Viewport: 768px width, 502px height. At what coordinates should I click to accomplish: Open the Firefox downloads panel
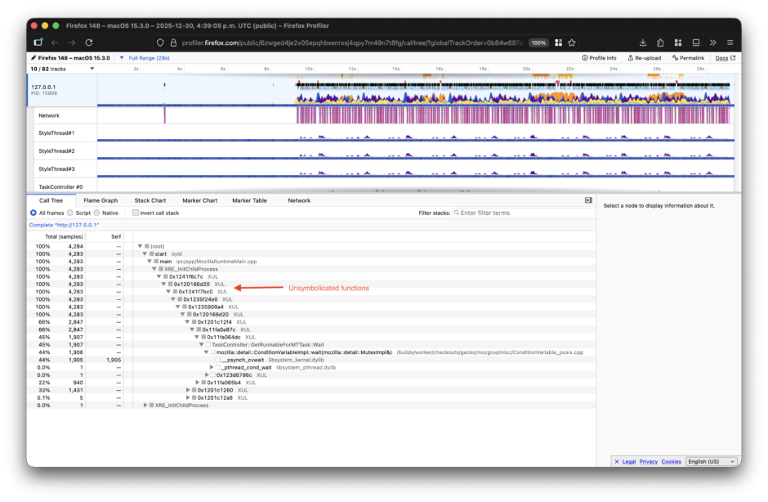coord(643,43)
